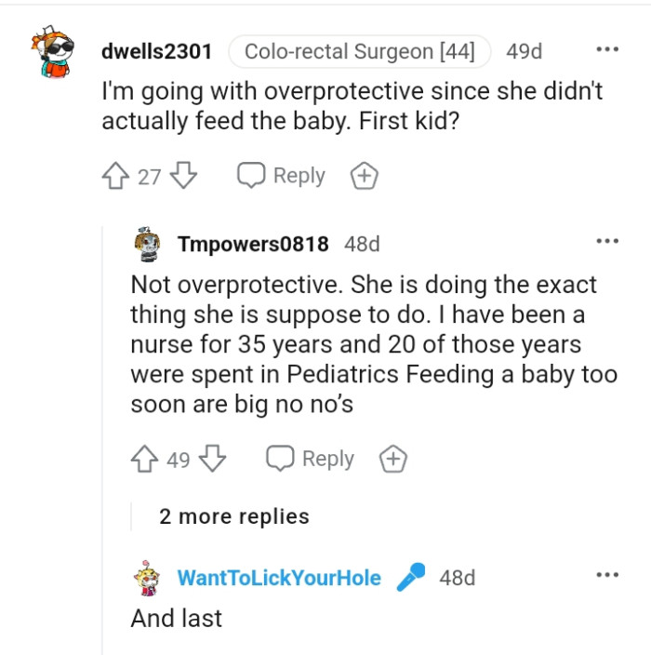Expand the 2 more replies thread
The width and height of the screenshot is (651, 655).
(x=233, y=515)
